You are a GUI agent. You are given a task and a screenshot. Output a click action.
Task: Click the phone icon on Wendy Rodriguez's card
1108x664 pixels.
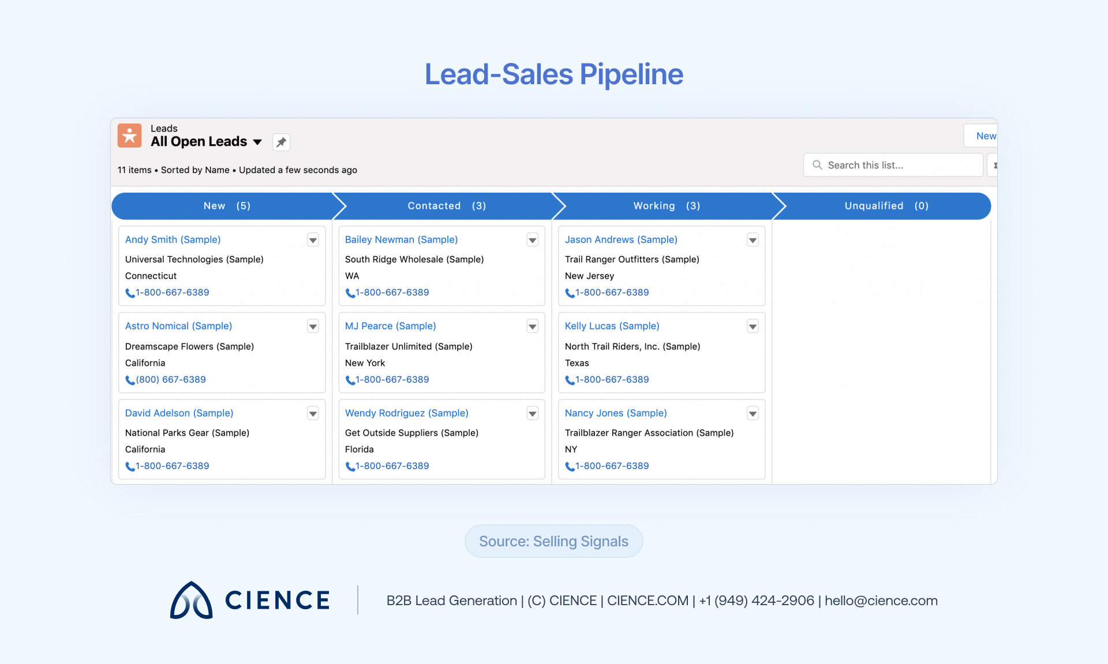[350, 467]
